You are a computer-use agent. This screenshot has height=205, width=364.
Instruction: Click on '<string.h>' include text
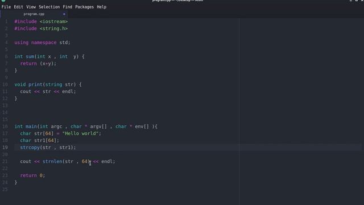coord(53,28)
